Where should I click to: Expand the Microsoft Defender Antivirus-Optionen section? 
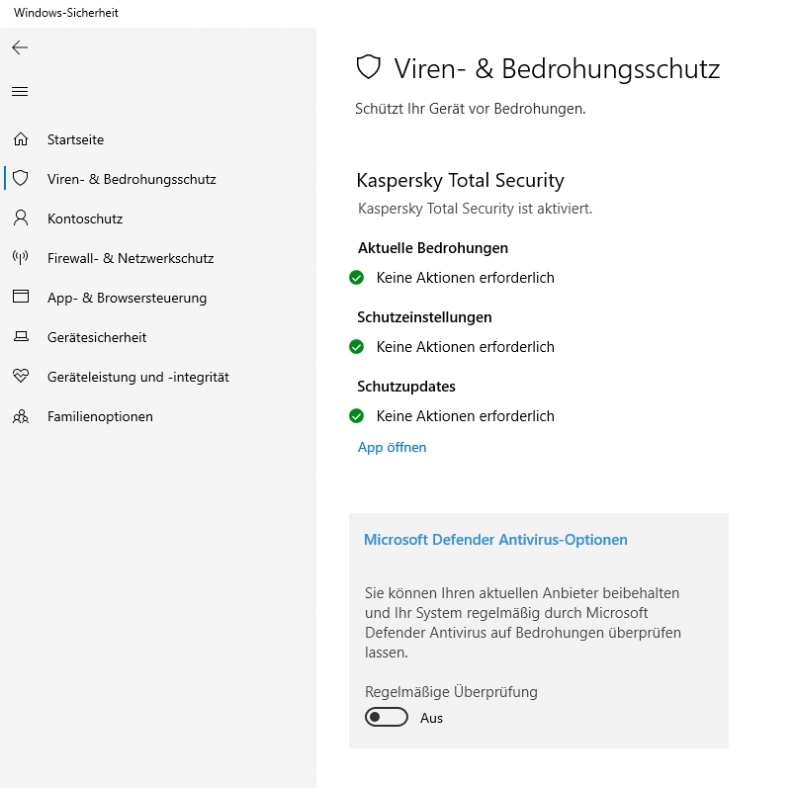(x=495, y=540)
